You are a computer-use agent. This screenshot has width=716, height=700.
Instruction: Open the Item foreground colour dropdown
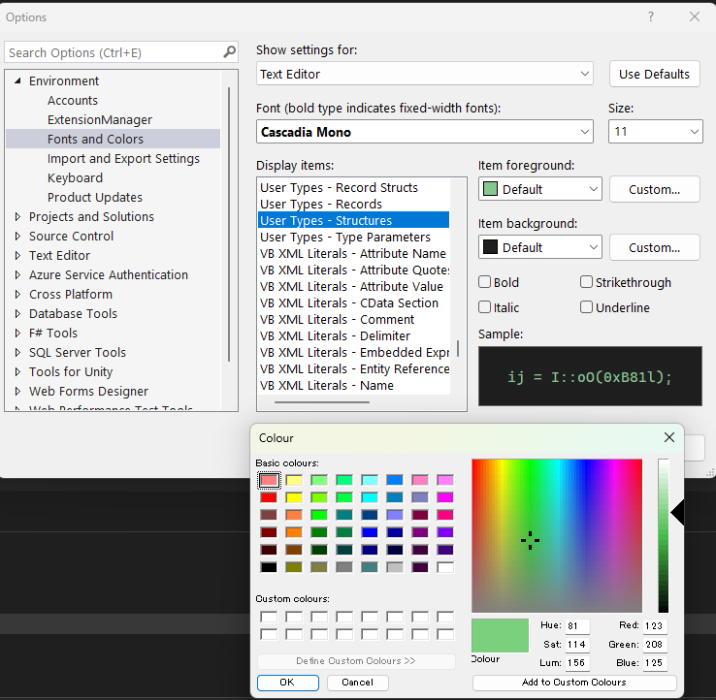tap(540, 189)
